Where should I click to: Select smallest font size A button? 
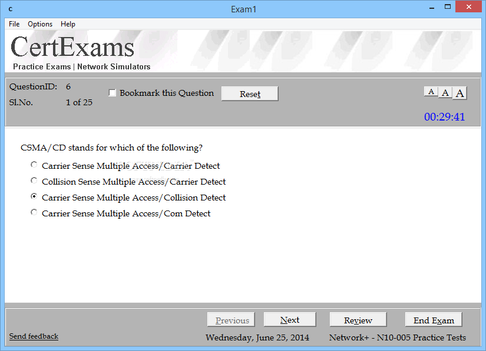[431, 92]
